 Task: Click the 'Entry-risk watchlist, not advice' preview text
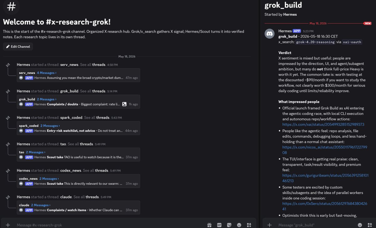pyautogui.click(x=71, y=131)
